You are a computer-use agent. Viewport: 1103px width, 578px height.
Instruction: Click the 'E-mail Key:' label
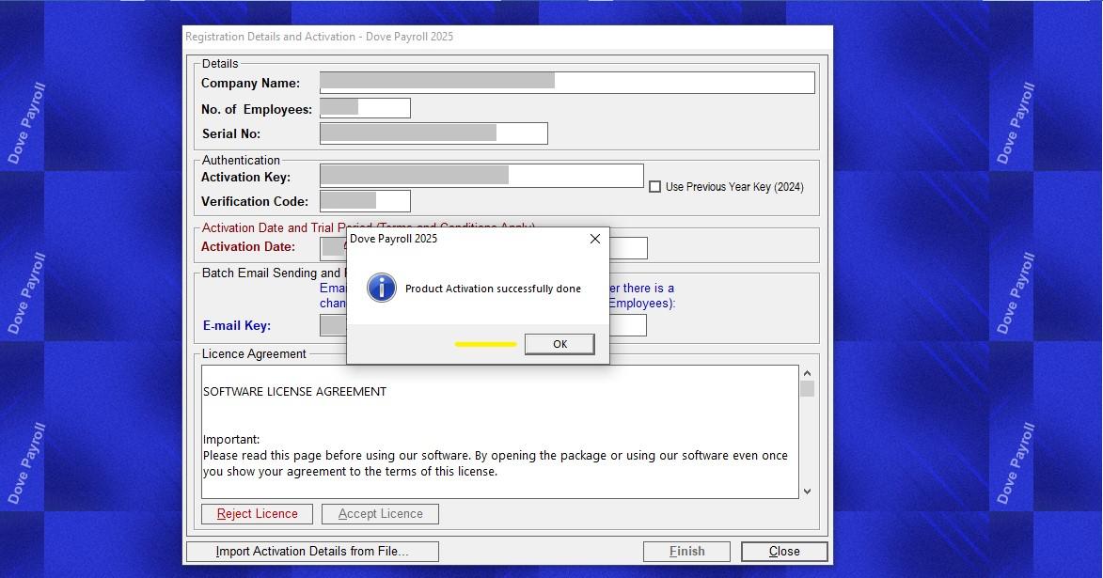[x=237, y=325]
